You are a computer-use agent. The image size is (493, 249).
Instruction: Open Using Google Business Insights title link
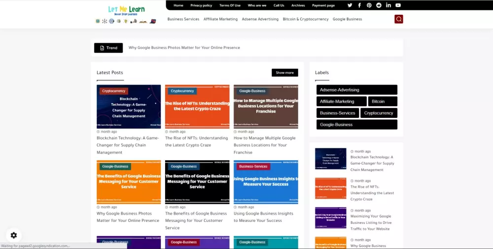pos(263,217)
